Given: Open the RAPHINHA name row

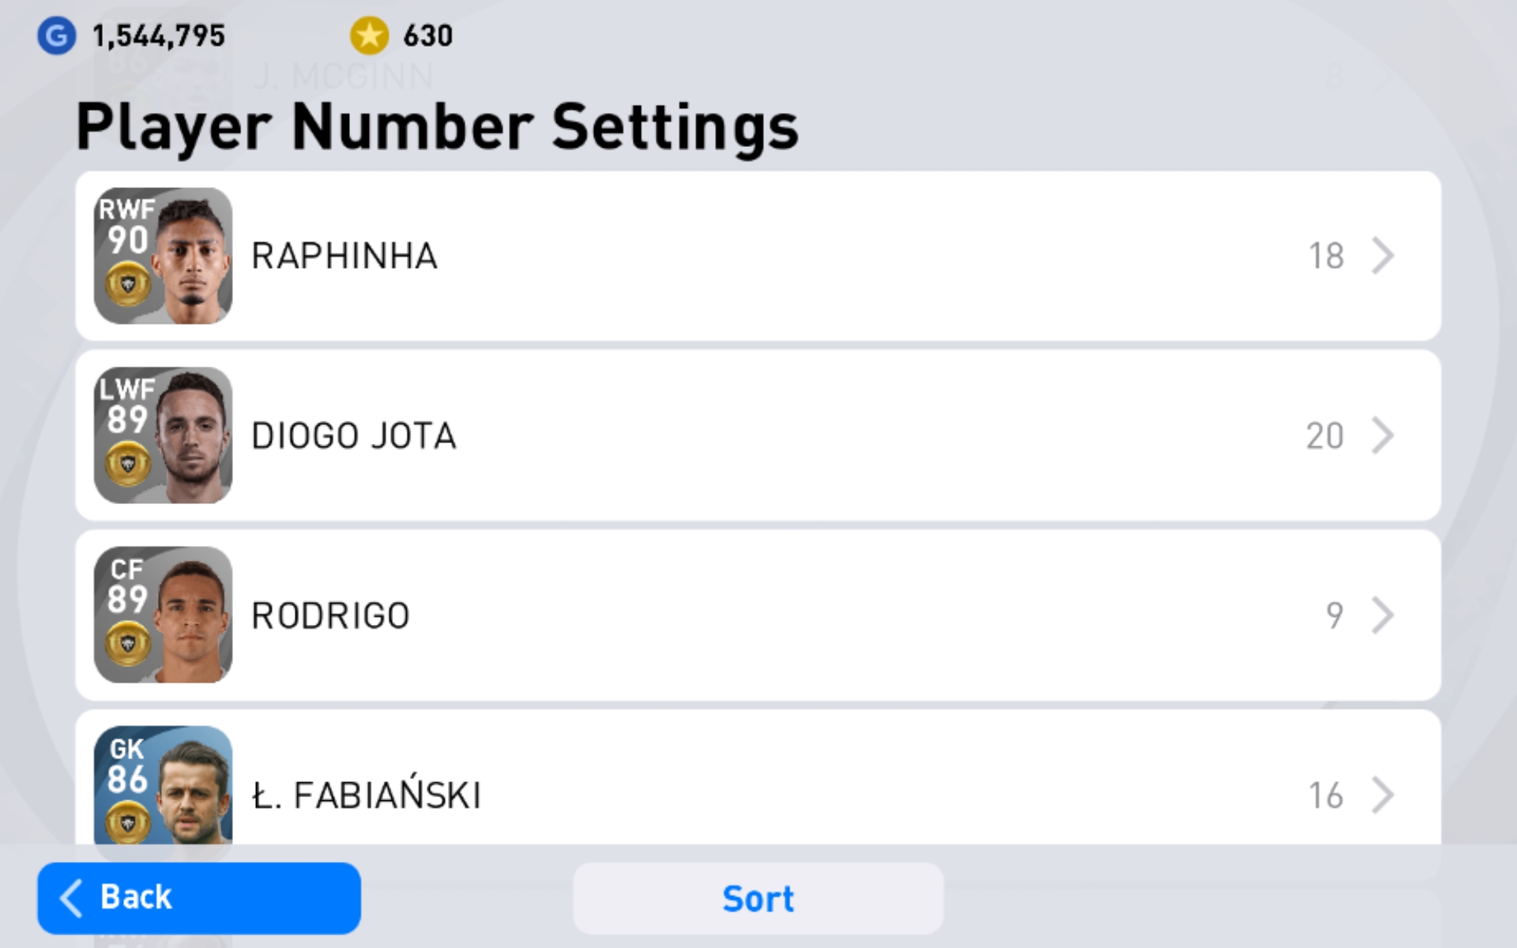Looking at the screenshot, I should pos(344,256).
